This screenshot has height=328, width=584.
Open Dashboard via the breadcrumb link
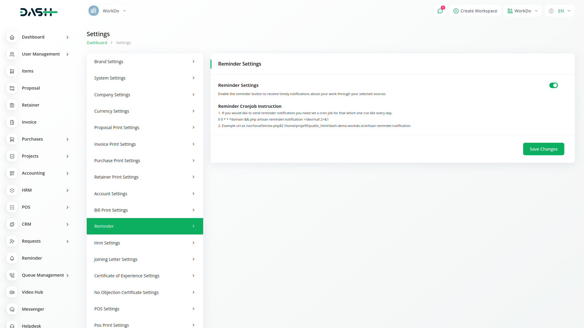click(97, 43)
